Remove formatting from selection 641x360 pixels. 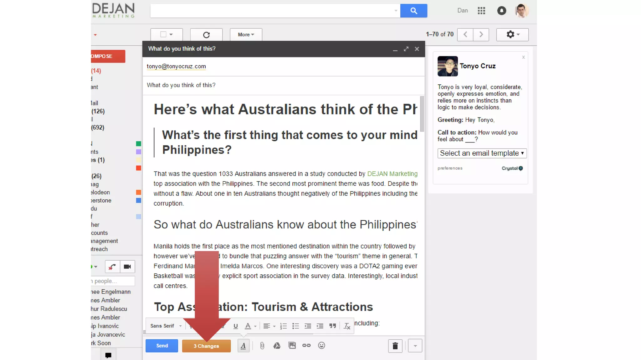pos(347,326)
